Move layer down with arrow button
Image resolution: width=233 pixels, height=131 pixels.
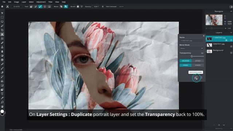pos(224,125)
